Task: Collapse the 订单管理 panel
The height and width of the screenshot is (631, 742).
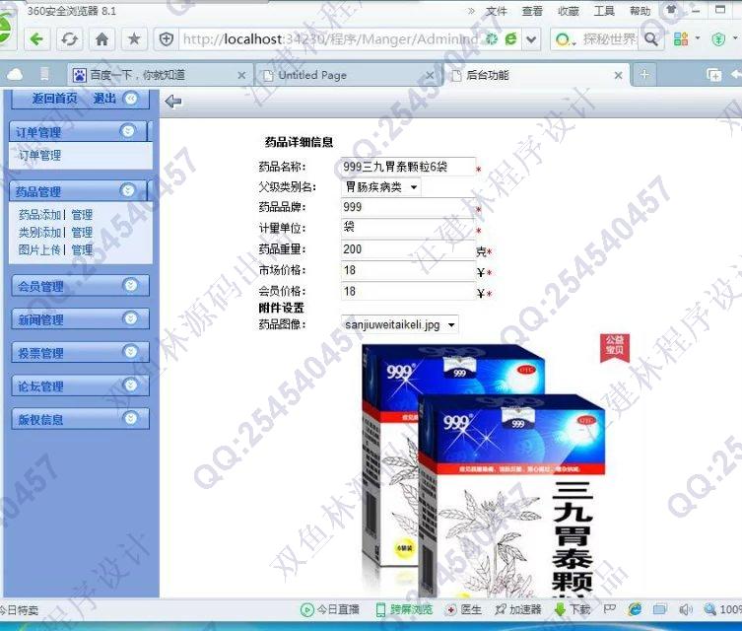Action: [128, 131]
